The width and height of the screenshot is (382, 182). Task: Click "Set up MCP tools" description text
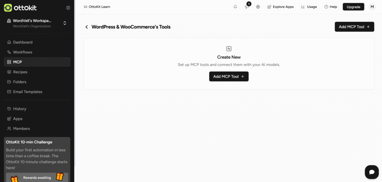(x=229, y=65)
